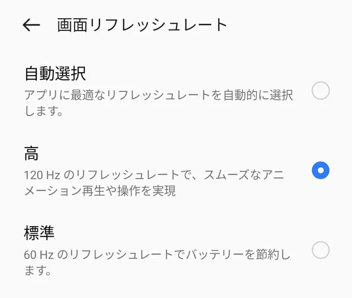Choose the 自動選択 option label
The image size is (352, 298).
pyautogui.click(x=55, y=74)
